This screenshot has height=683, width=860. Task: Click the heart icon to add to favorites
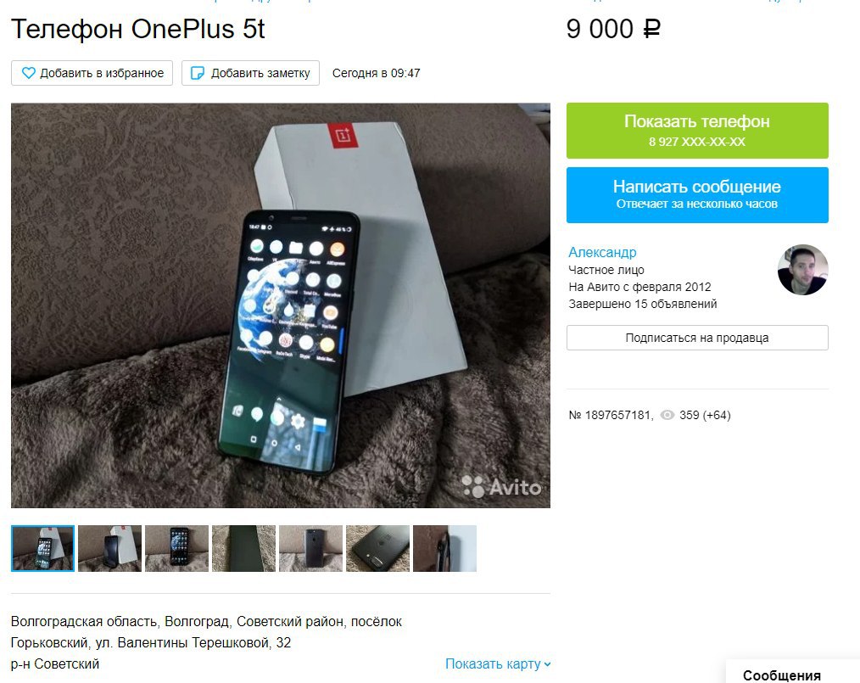[x=29, y=73]
